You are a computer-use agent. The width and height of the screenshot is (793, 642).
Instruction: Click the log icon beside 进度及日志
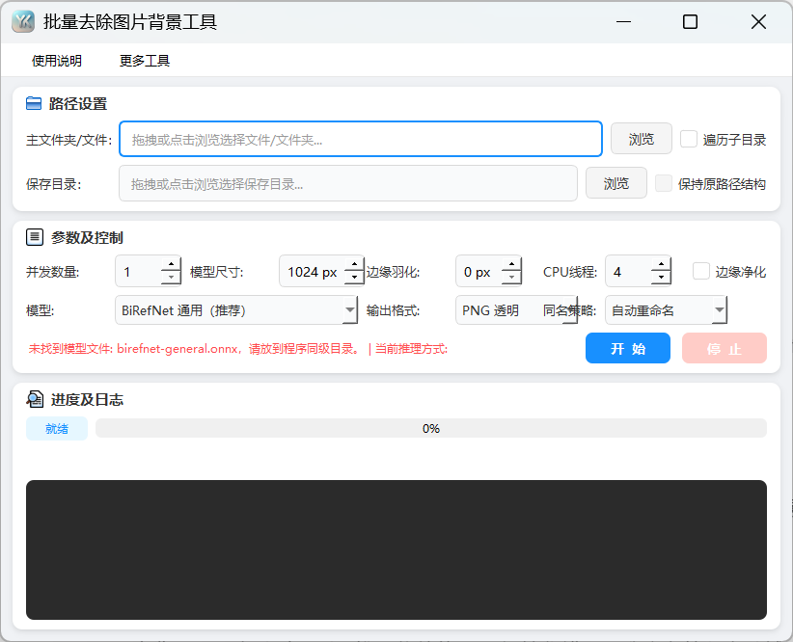point(35,399)
